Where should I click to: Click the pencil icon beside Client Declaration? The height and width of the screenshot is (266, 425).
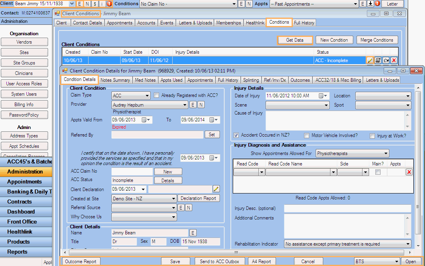click(x=216, y=189)
